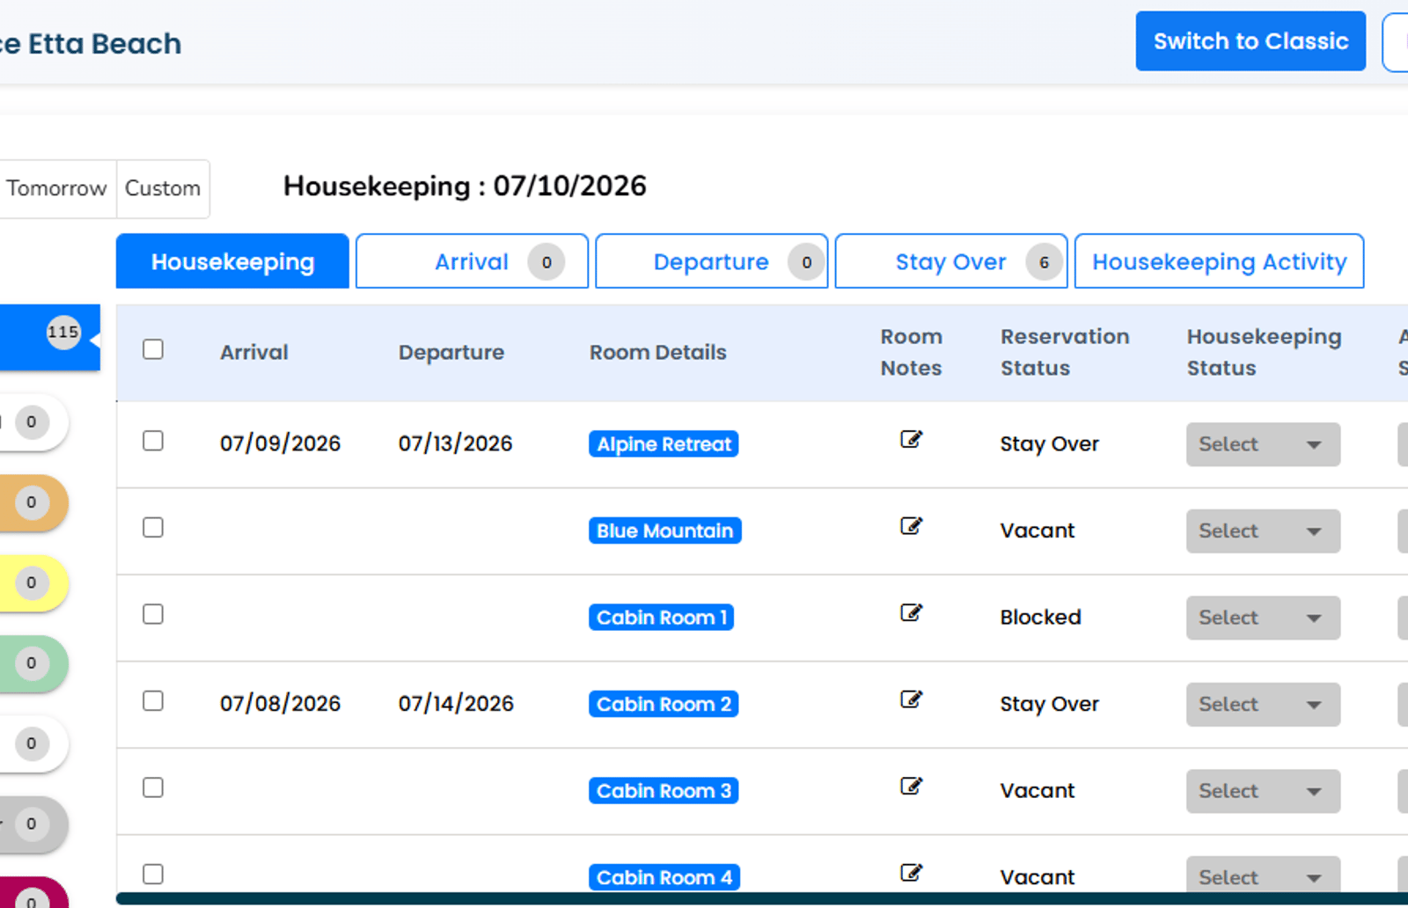Switch to the Housekeeping tab
Viewport: 1408px width, 908px height.
coord(232,261)
